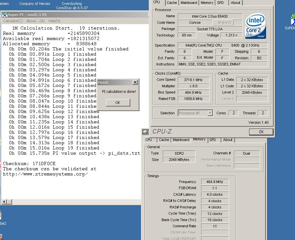
Task: Click the RAS# Precharge 4 clocks field
Action: [x=215, y=207]
